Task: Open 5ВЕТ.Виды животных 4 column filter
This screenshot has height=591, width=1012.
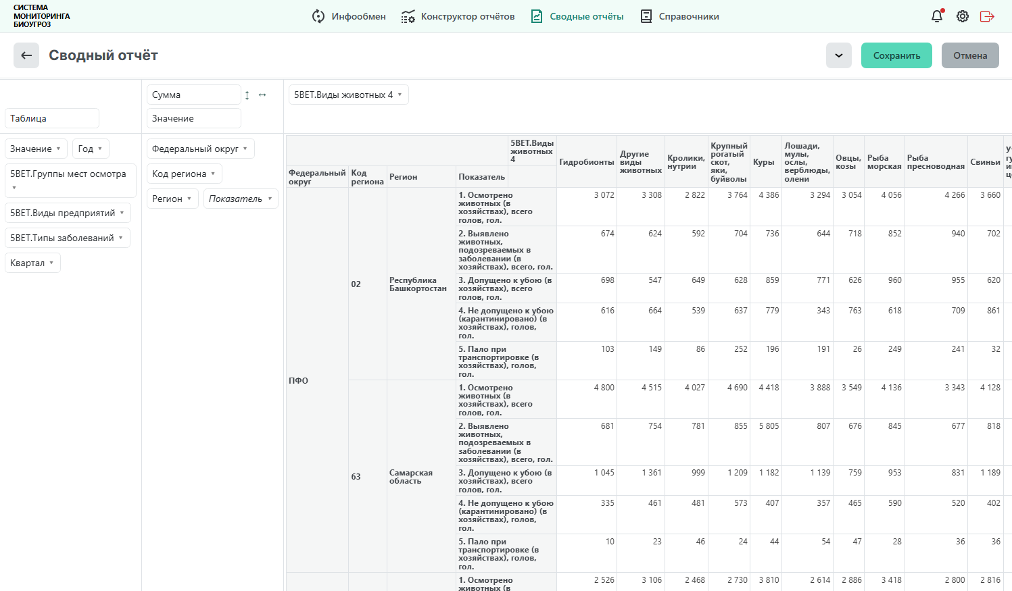Action: pyautogui.click(x=348, y=95)
